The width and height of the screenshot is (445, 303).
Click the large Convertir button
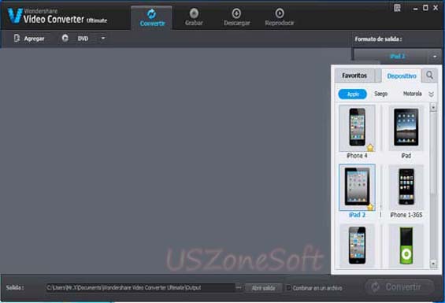click(x=399, y=287)
